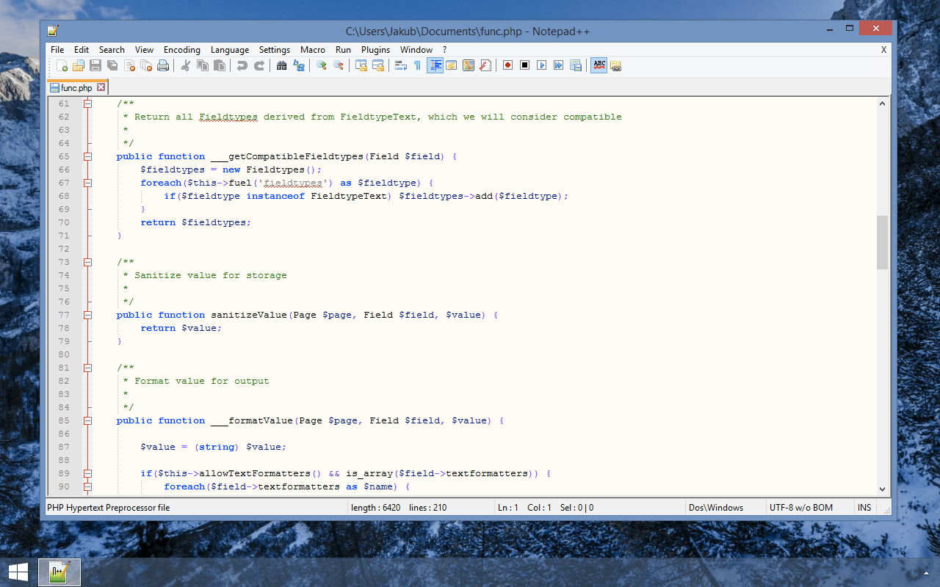Toggle INS insert mode in status bar
940x587 pixels.
pyautogui.click(x=864, y=508)
